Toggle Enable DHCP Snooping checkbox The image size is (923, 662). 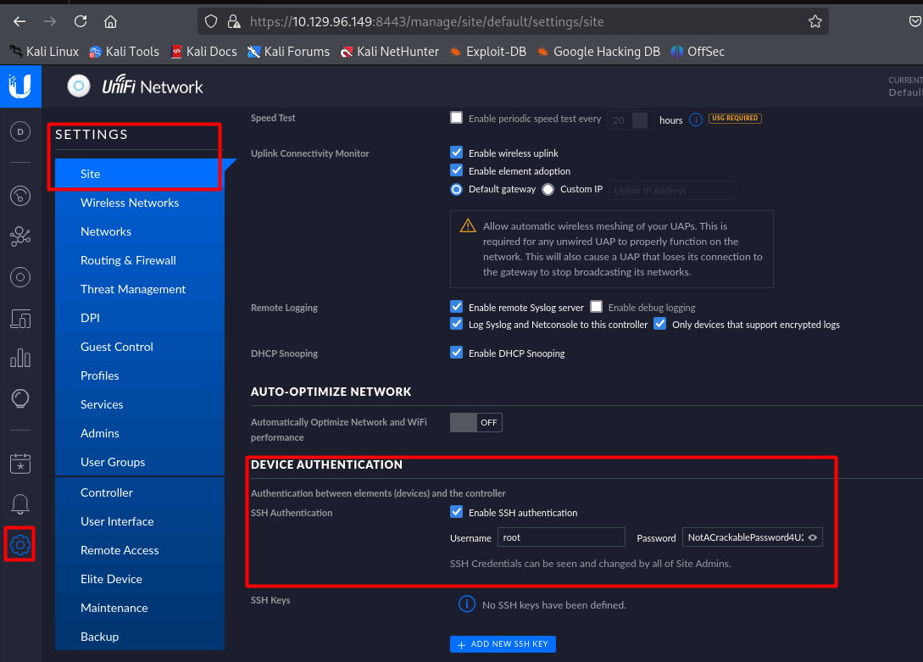(x=456, y=352)
